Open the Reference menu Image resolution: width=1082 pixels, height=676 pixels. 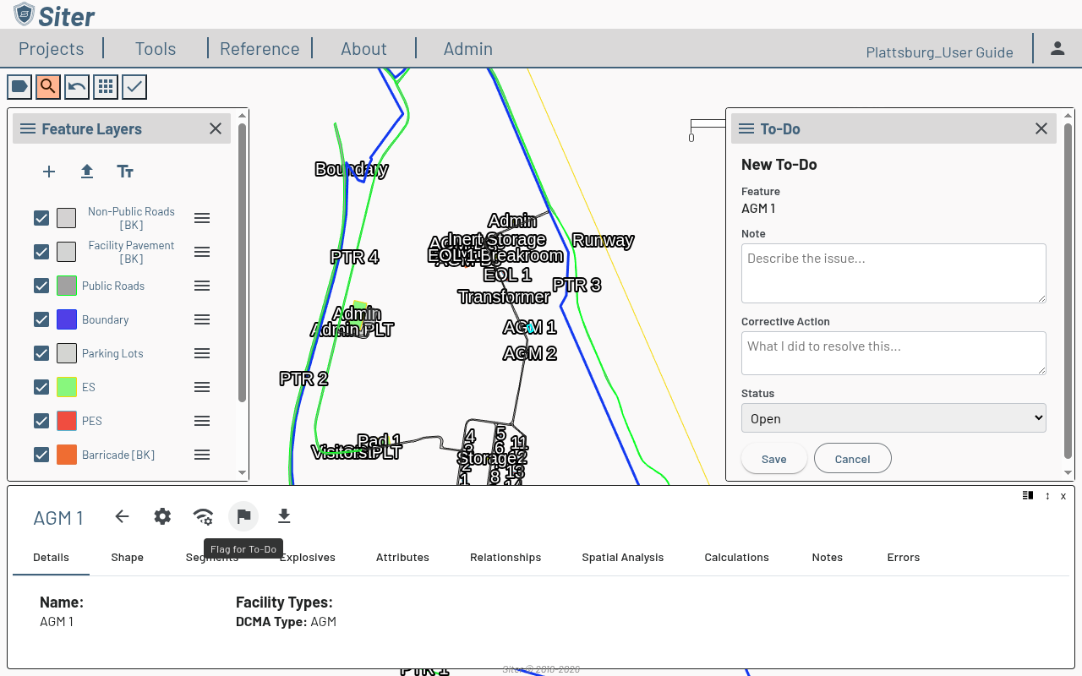260,49
